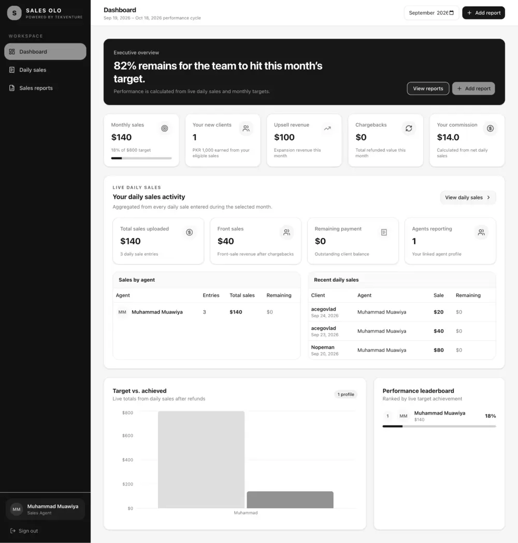This screenshot has height=543, width=518.
Task: Open View daily sales
Action: (x=468, y=197)
